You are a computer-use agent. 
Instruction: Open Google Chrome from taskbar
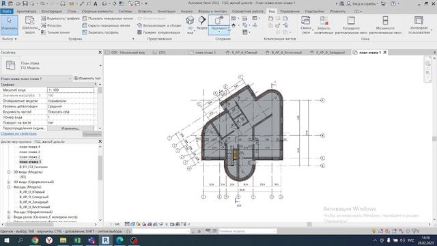[x=35, y=240]
